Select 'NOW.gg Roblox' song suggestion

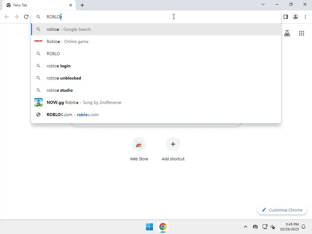[156, 102]
